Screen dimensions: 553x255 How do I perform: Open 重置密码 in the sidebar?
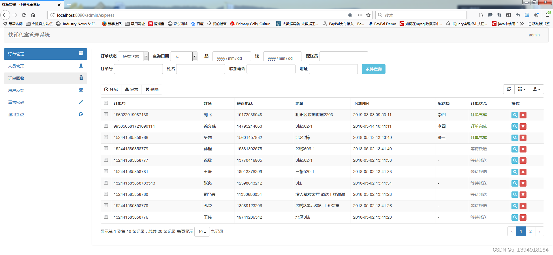point(46,103)
